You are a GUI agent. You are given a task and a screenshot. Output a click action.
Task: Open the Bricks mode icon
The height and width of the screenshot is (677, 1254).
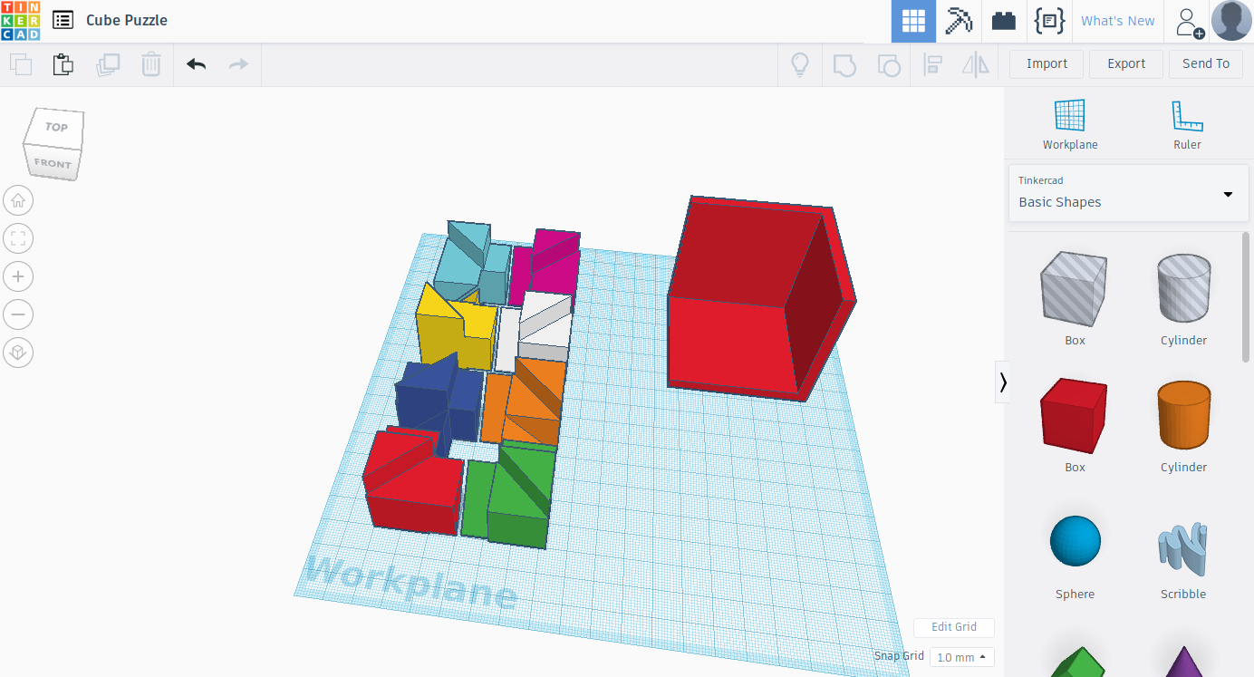pyautogui.click(x=1004, y=21)
